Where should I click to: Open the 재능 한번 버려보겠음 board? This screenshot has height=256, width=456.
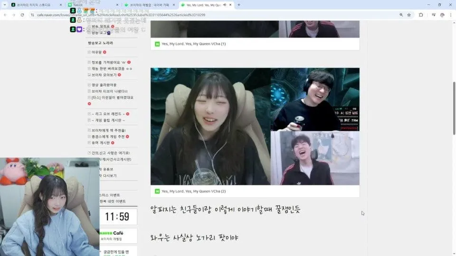(112, 69)
